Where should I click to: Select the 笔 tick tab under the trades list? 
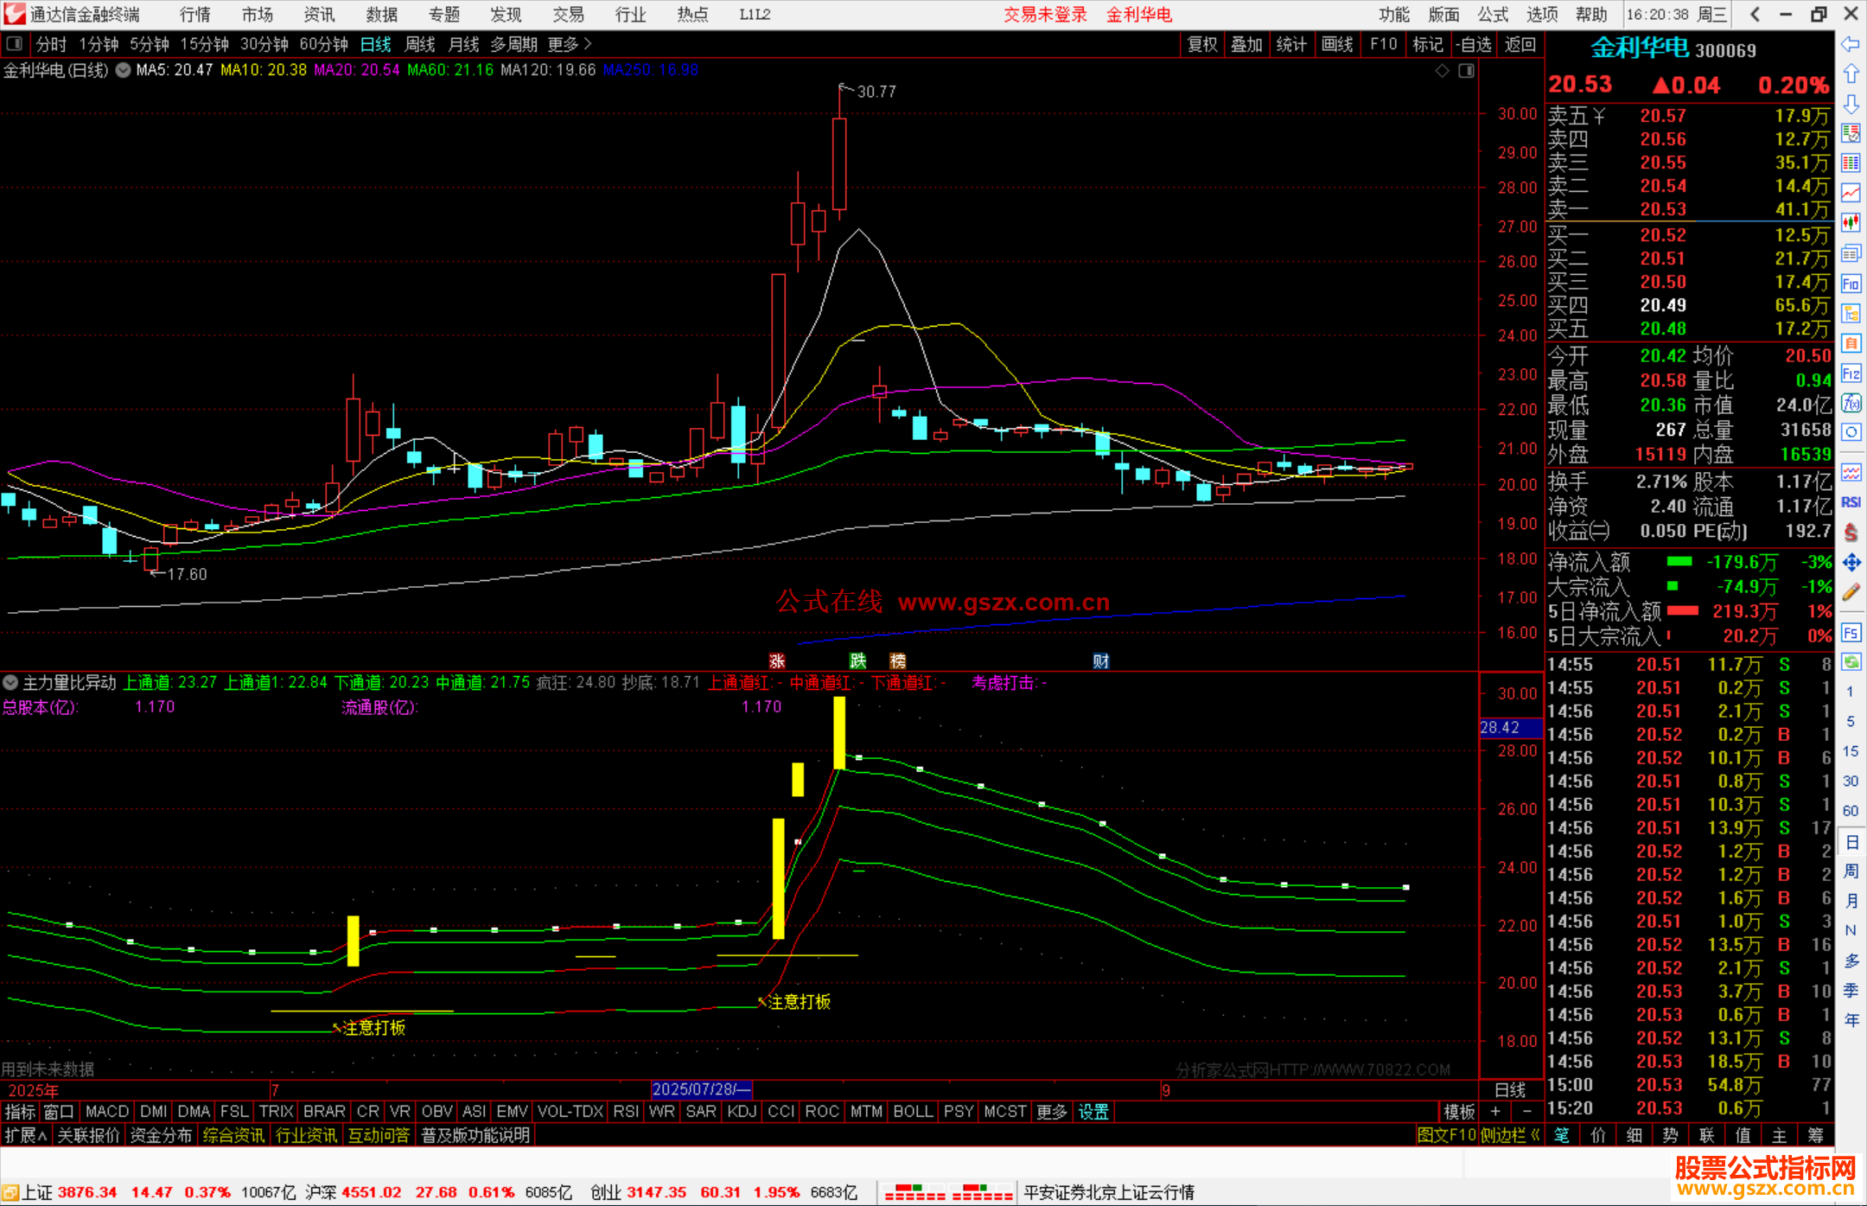(x=1562, y=1135)
